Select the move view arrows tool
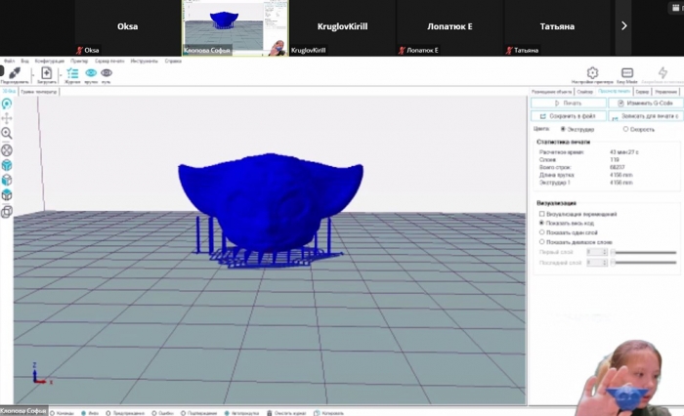Image resolution: width=684 pixels, height=416 pixels. 7,118
